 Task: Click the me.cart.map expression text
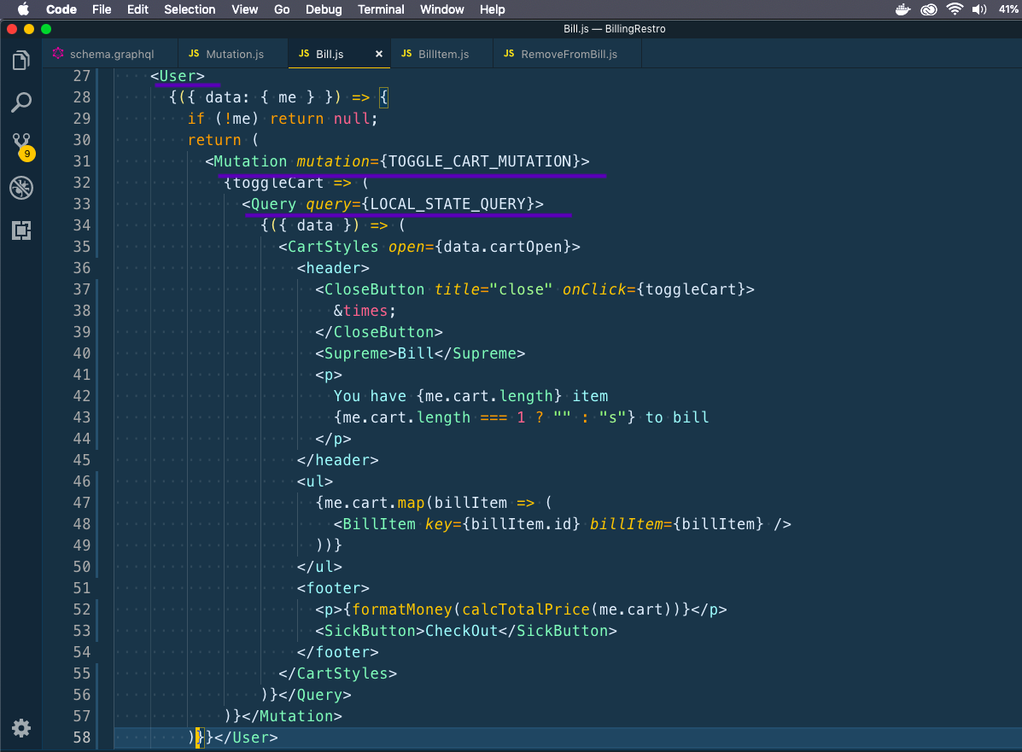(375, 503)
